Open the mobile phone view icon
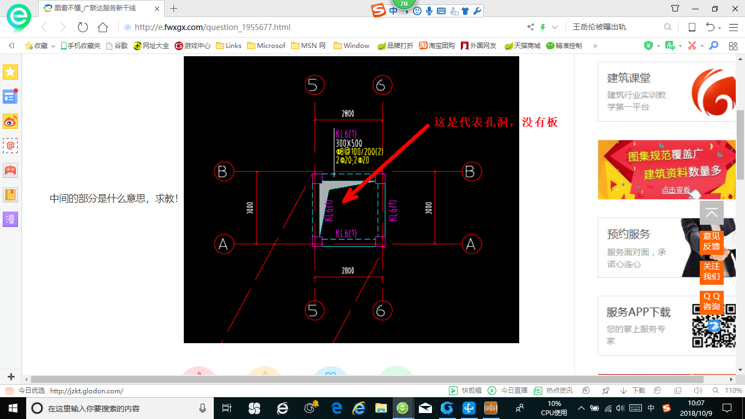Image resolution: width=745 pixels, height=419 pixels. [692, 27]
